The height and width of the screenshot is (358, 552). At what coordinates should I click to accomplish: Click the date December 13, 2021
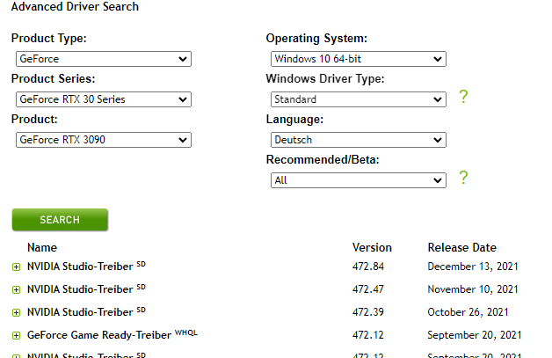point(473,267)
